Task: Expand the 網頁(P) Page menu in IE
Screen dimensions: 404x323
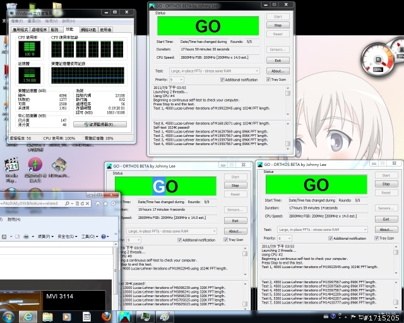Action: click(45, 236)
